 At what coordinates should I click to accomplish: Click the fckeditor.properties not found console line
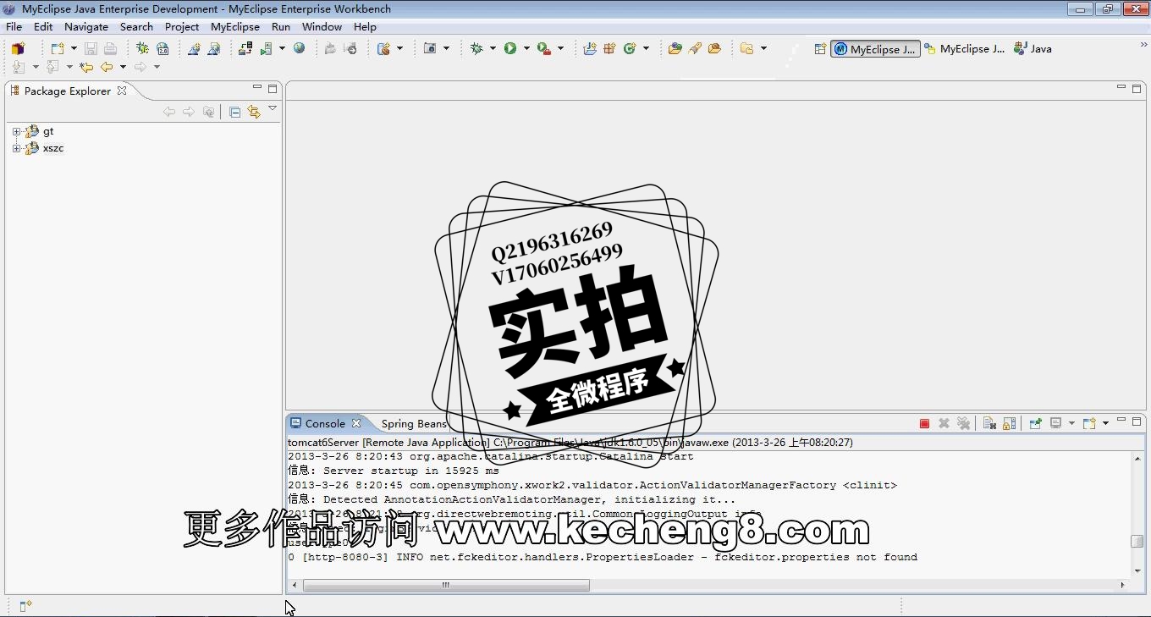[603, 557]
